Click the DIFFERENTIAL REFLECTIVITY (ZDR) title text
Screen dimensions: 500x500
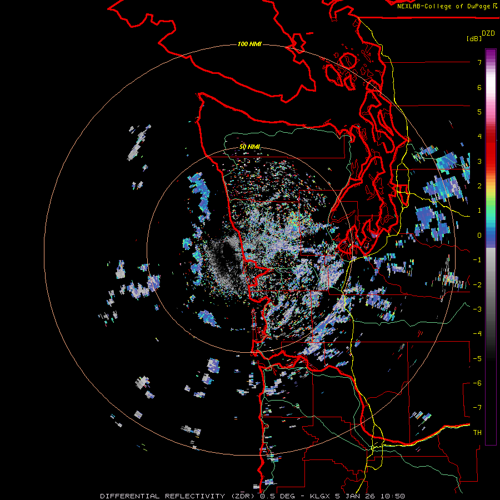coord(177,496)
